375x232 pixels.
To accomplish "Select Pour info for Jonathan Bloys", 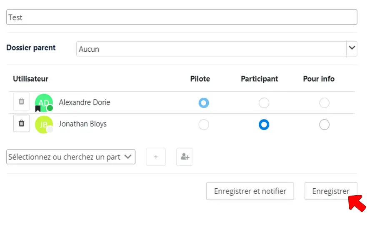I will coord(324,125).
